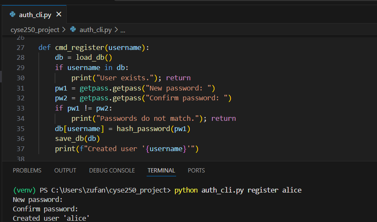Select the TERMINAL panel tab

coord(161,170)
